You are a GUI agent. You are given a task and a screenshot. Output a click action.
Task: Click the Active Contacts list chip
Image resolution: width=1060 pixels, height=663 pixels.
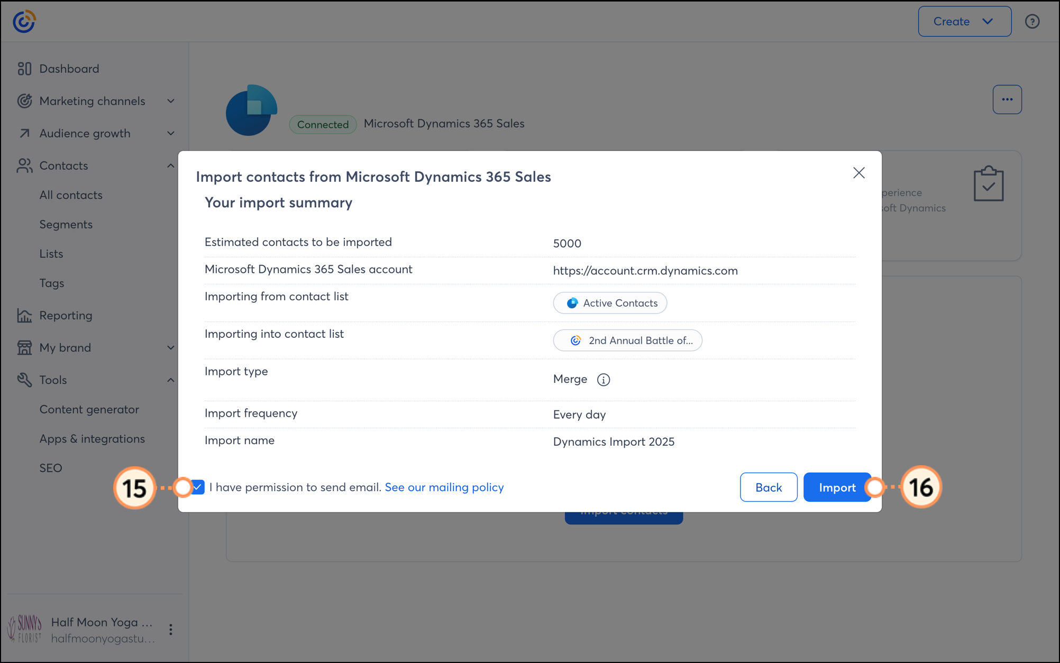coord(610,303)
